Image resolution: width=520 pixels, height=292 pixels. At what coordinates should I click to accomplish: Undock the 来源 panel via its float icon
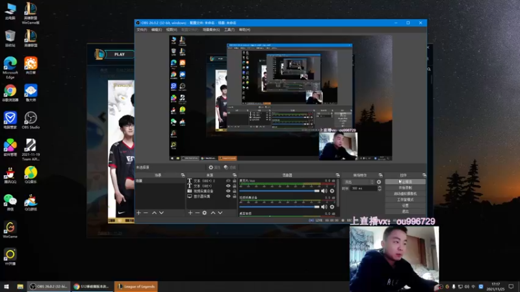tap(235, 175)
